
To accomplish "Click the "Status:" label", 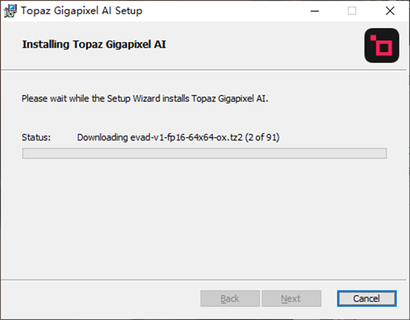I will click(x=36, y=137).
